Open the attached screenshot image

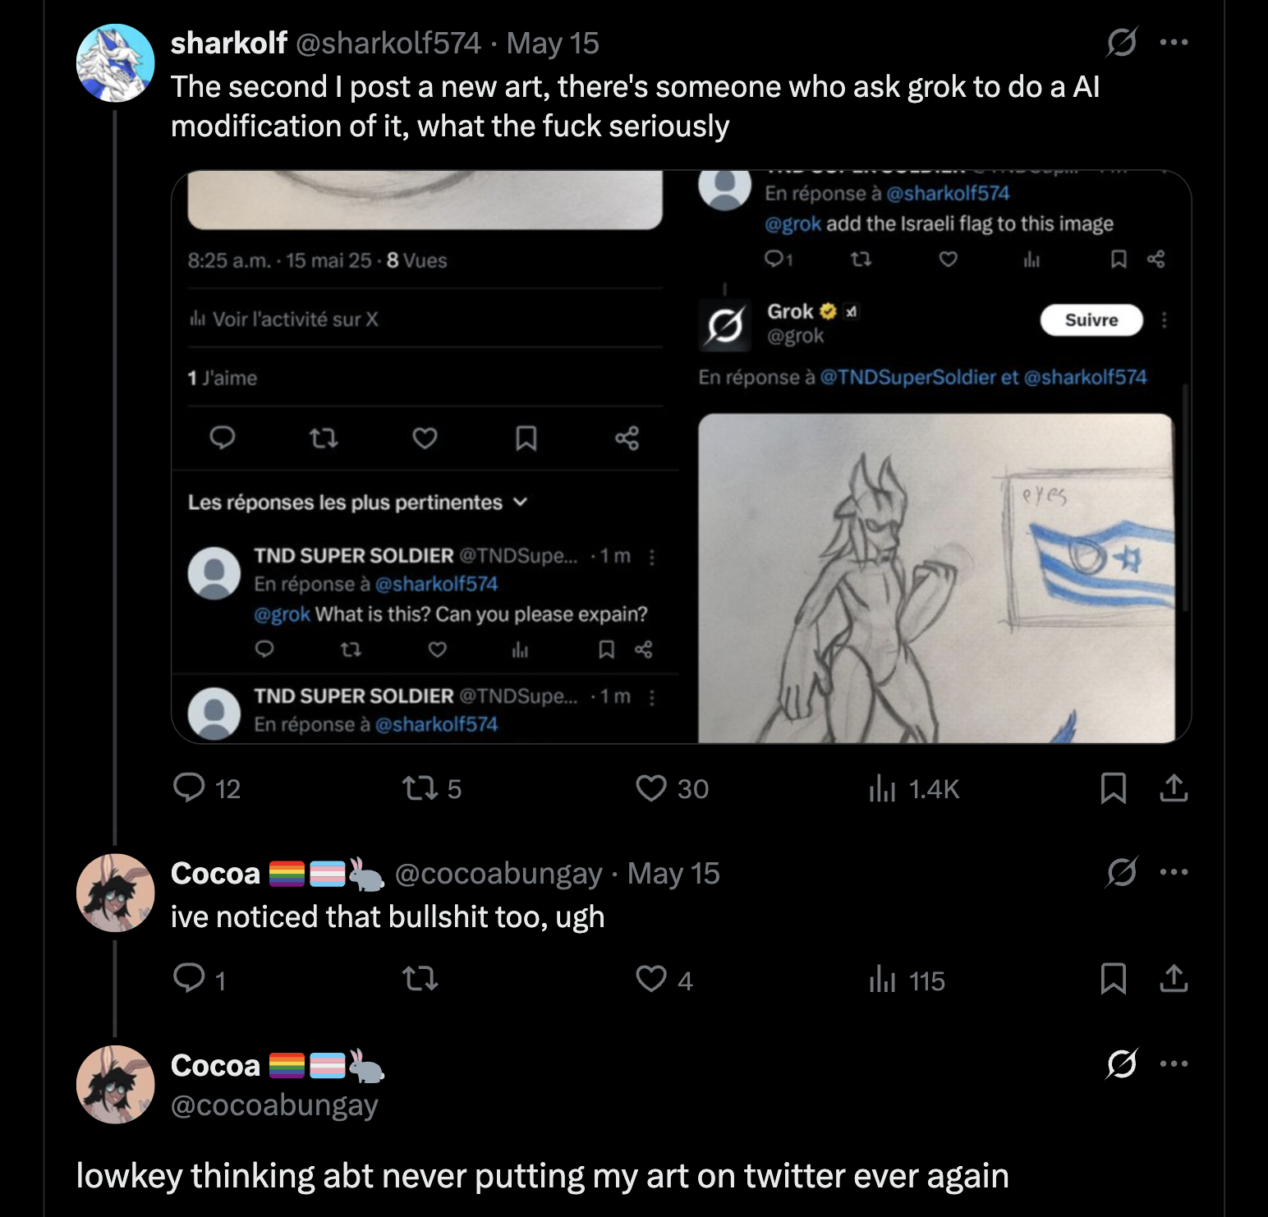coord(681,457)
